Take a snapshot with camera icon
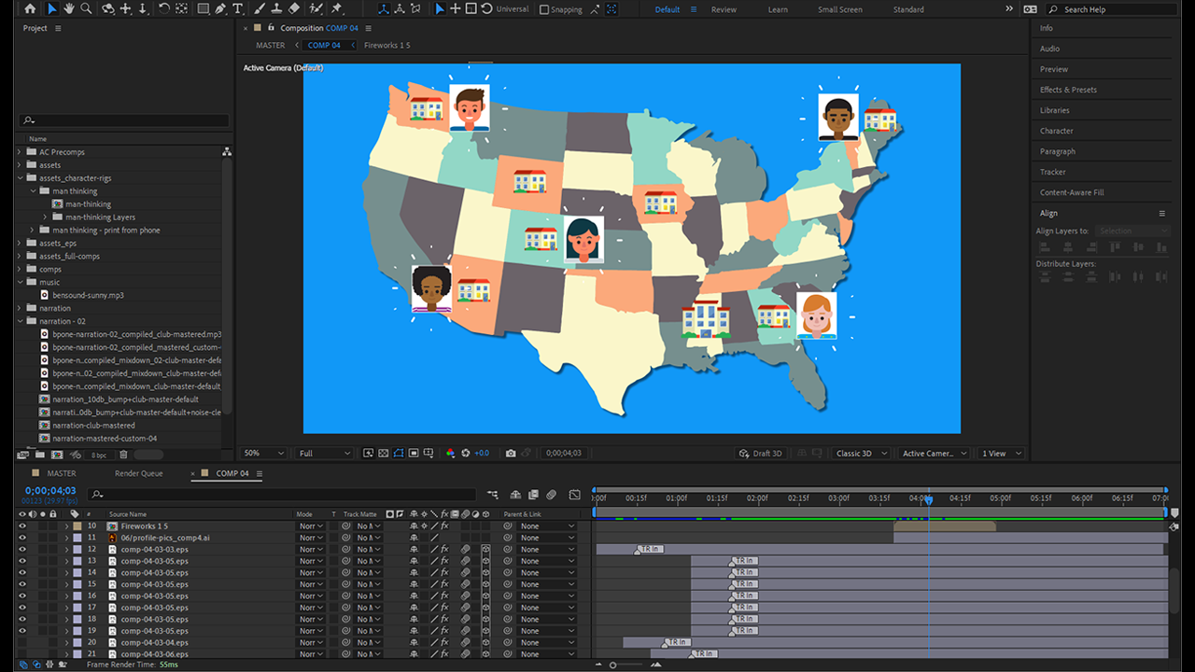Viewport: 1195px width, 672px height. (x=511, y=453)
